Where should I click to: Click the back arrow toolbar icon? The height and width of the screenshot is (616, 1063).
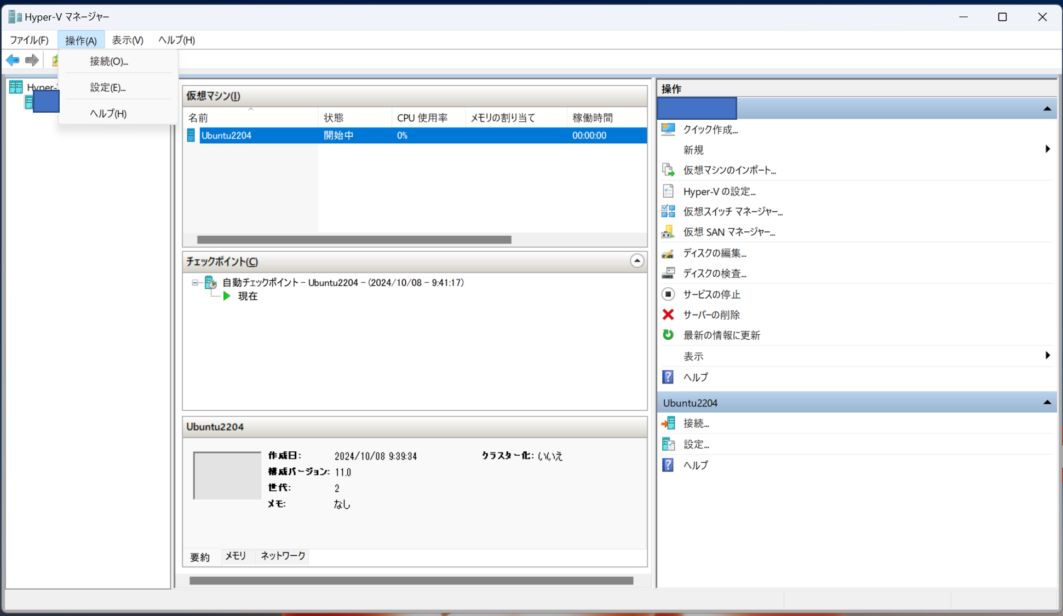coord(13,60)
